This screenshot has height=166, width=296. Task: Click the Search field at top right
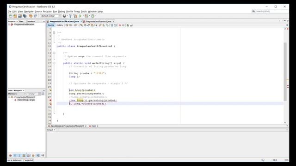click(x=270, y=12)
